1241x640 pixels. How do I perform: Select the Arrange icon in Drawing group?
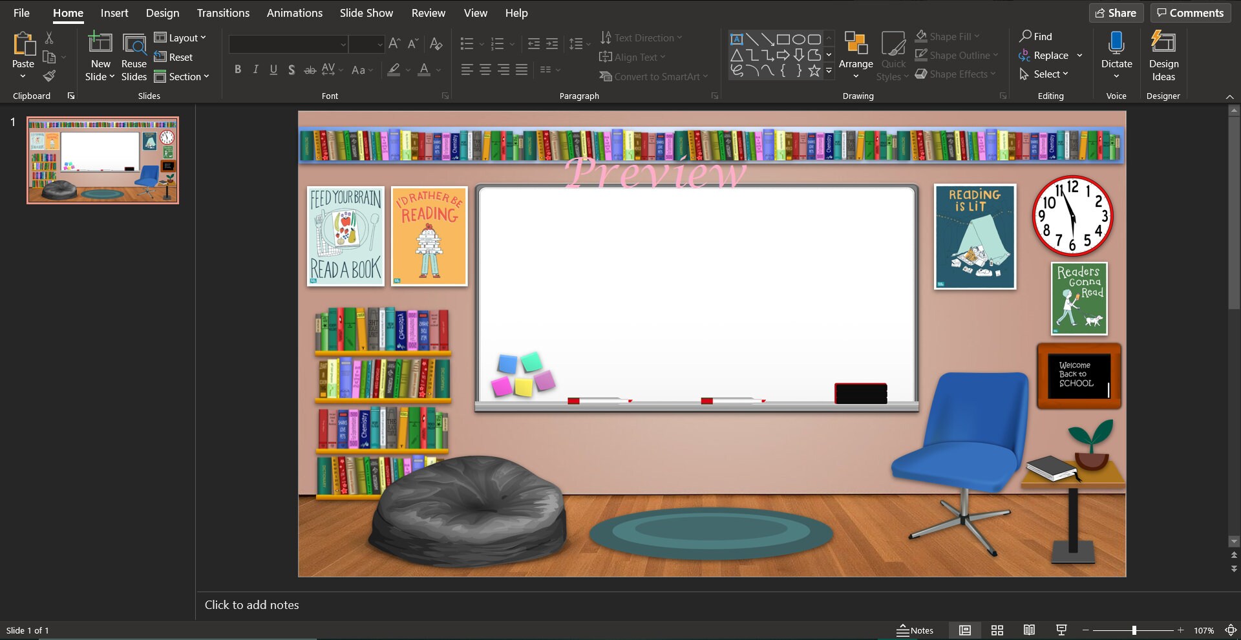[x=856, y=56]
